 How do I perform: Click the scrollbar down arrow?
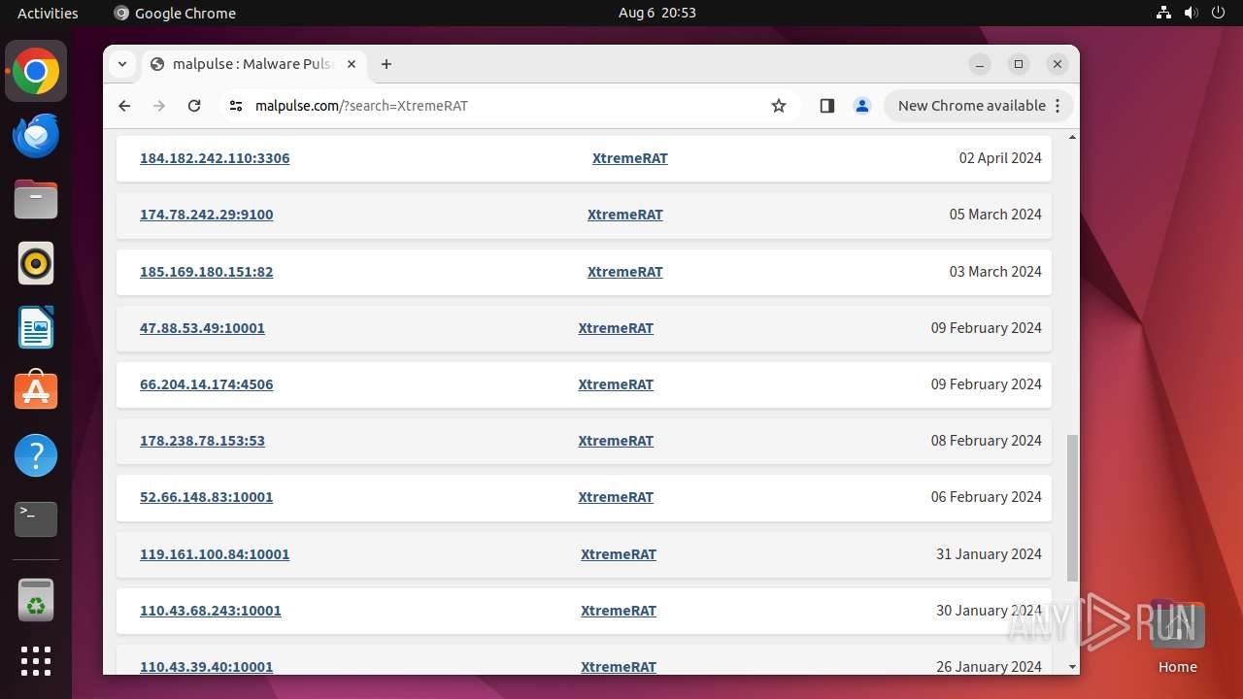1072,667
